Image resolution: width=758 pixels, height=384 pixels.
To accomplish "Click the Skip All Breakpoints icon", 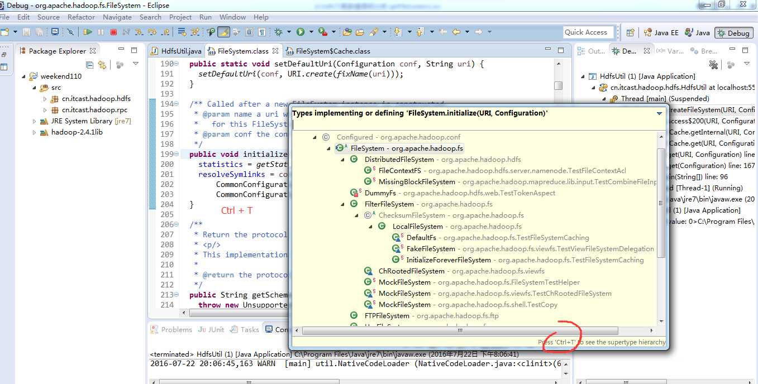I will (70, 32).
